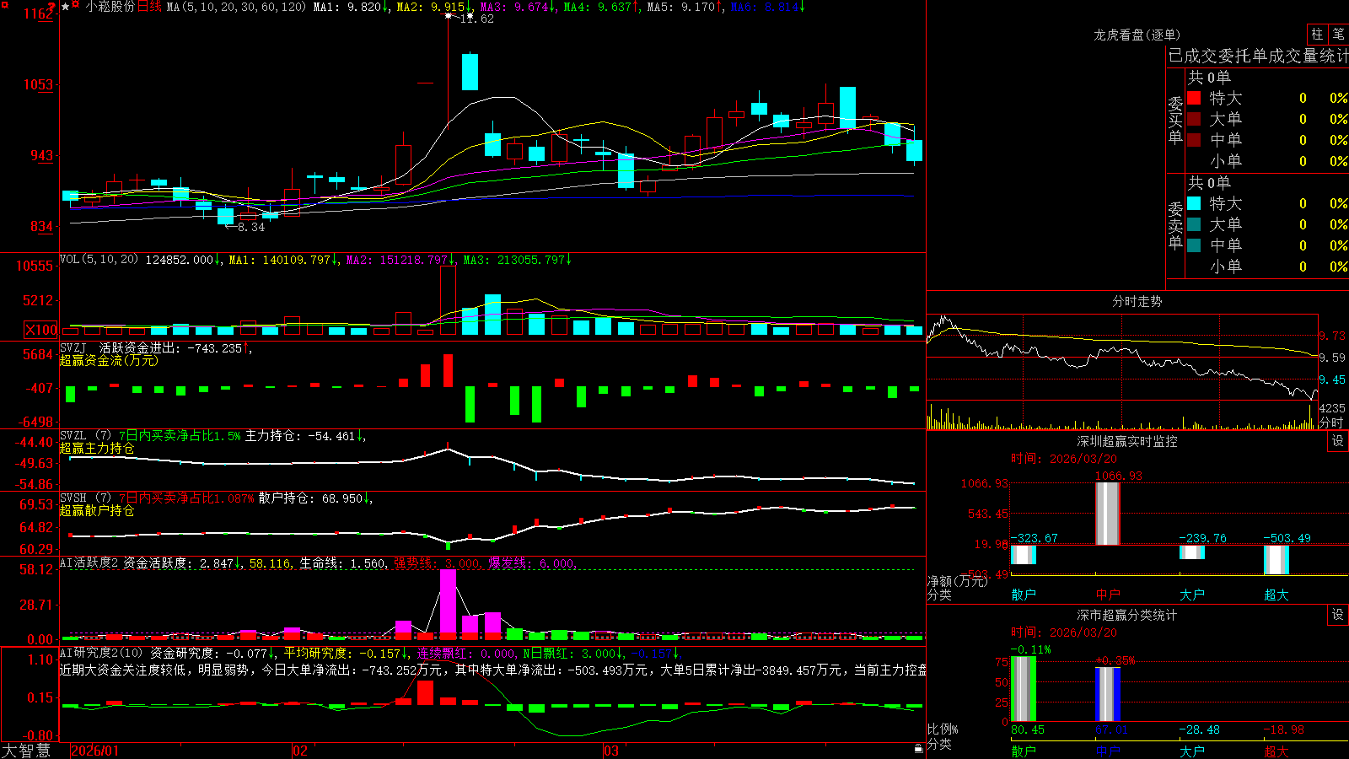Click the teal 中单 sell-order swatch
1349x759 pixels.
tap(1194, 245)
